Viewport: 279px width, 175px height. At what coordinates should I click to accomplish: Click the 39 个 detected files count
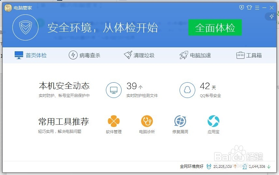135,86
